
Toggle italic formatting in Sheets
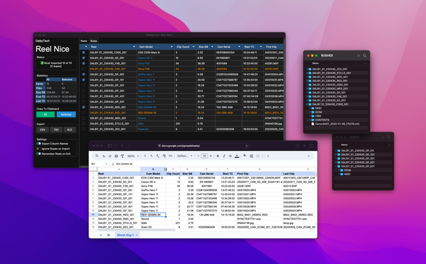click(224, 156)
